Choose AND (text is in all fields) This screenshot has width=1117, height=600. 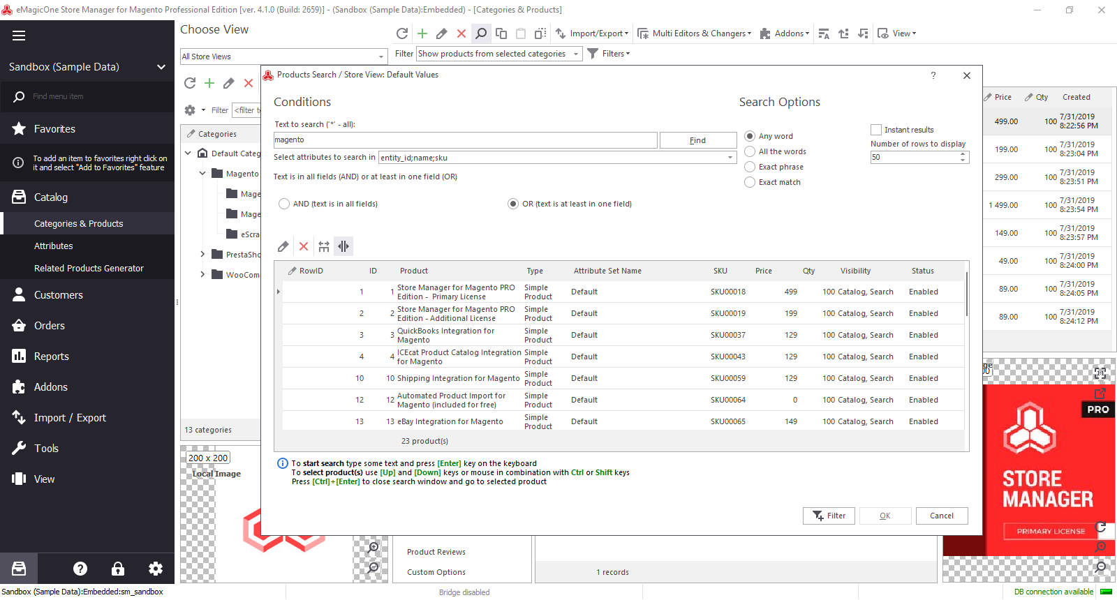coord(284,204)
